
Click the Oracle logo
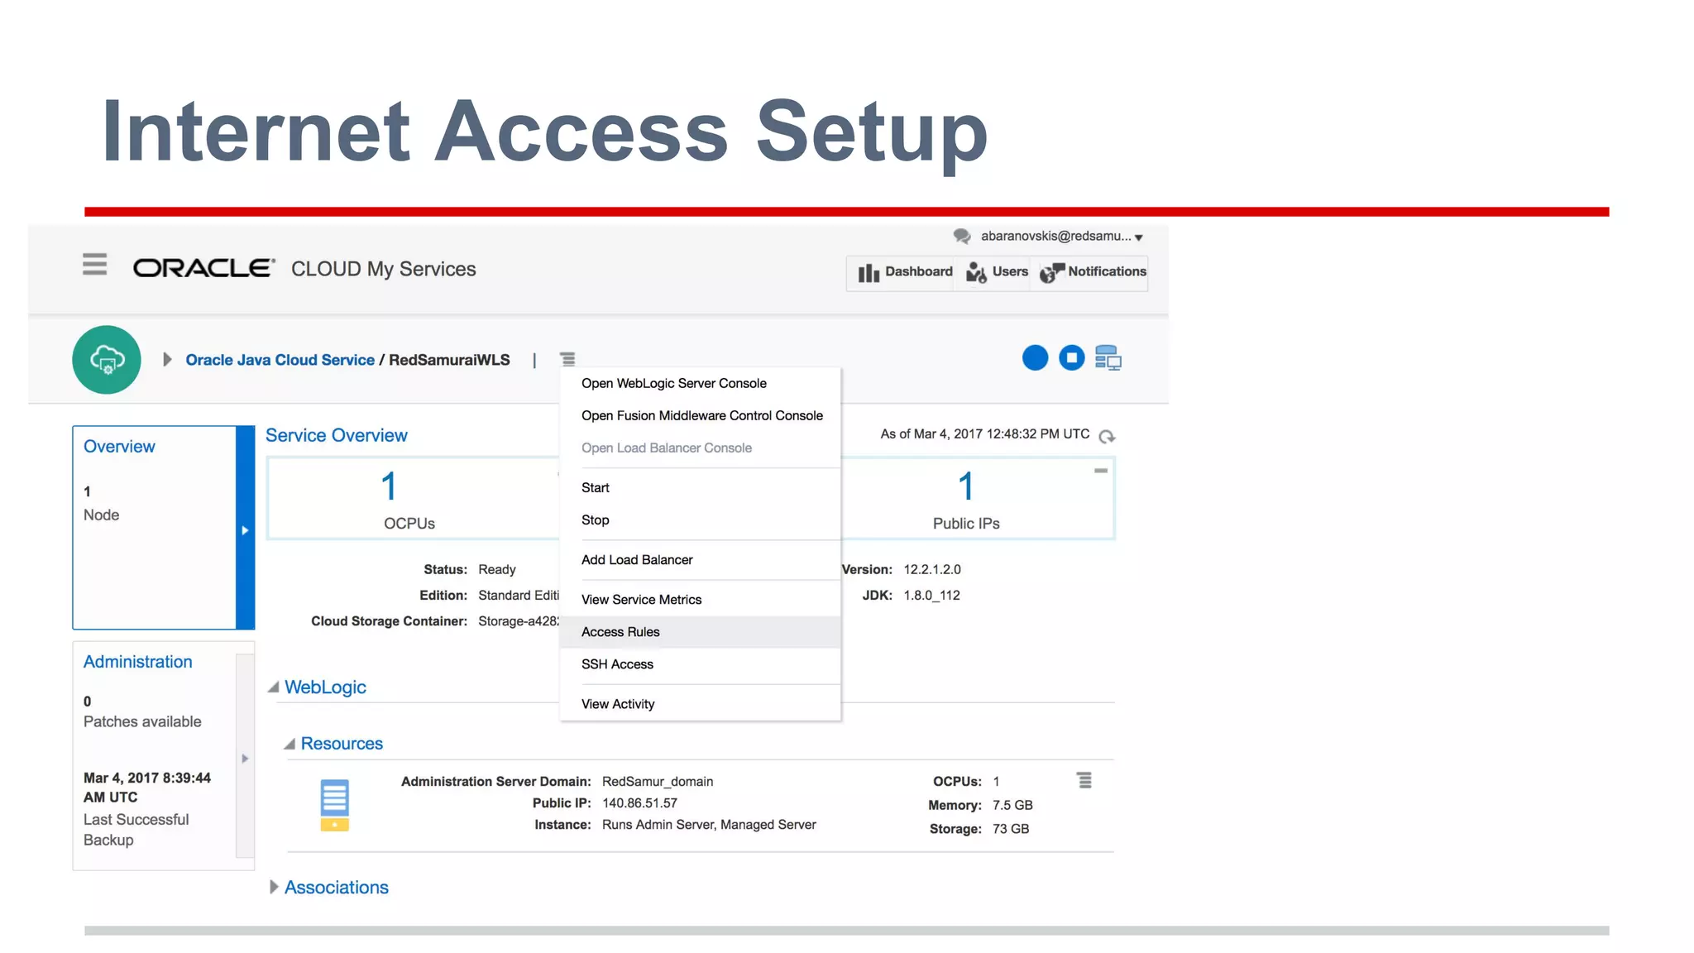click(203, 268)
